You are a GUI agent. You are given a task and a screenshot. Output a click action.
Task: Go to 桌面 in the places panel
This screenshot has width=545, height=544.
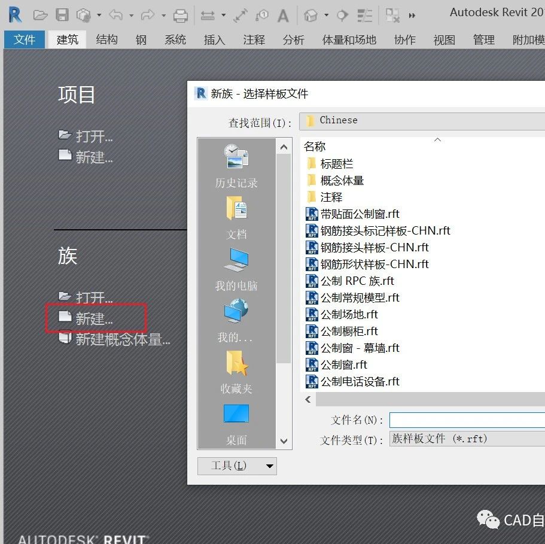click(236, 424)
